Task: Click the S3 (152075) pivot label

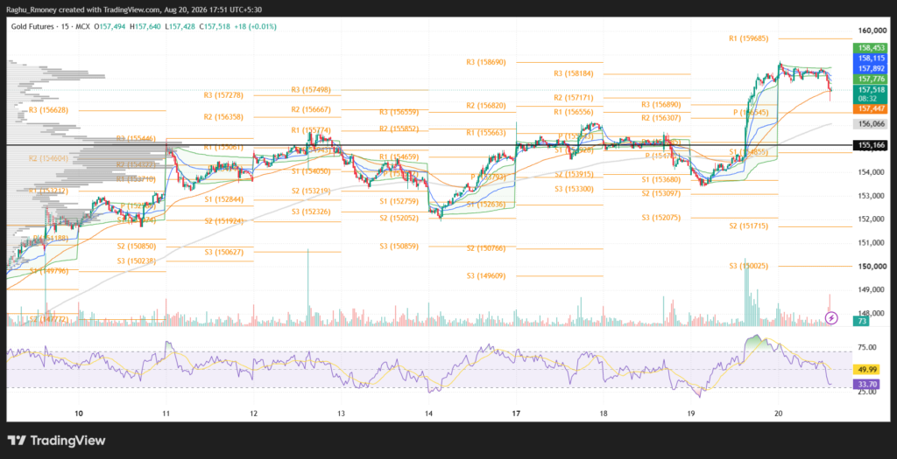Action: pos(661,218)
